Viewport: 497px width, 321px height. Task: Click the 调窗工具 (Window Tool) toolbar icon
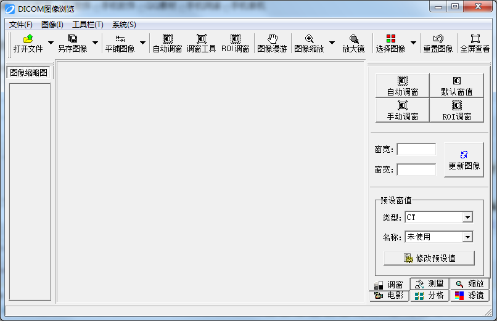[201, 43]
